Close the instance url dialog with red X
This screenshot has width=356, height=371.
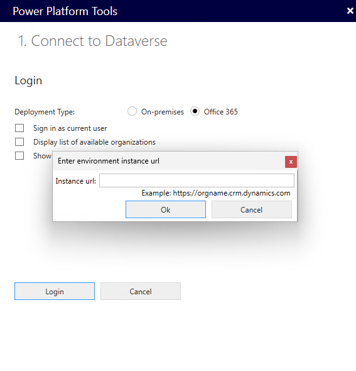pyautogui.click(x=291, y=162)
